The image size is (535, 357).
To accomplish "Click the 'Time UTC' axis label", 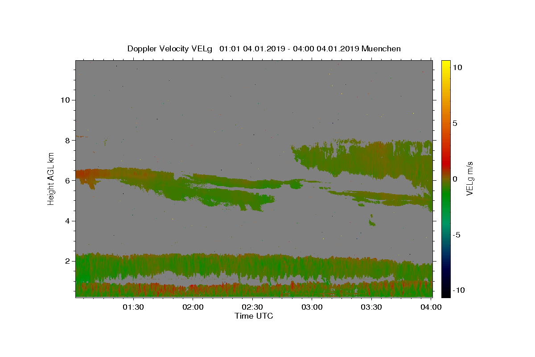I will [254, 316].
